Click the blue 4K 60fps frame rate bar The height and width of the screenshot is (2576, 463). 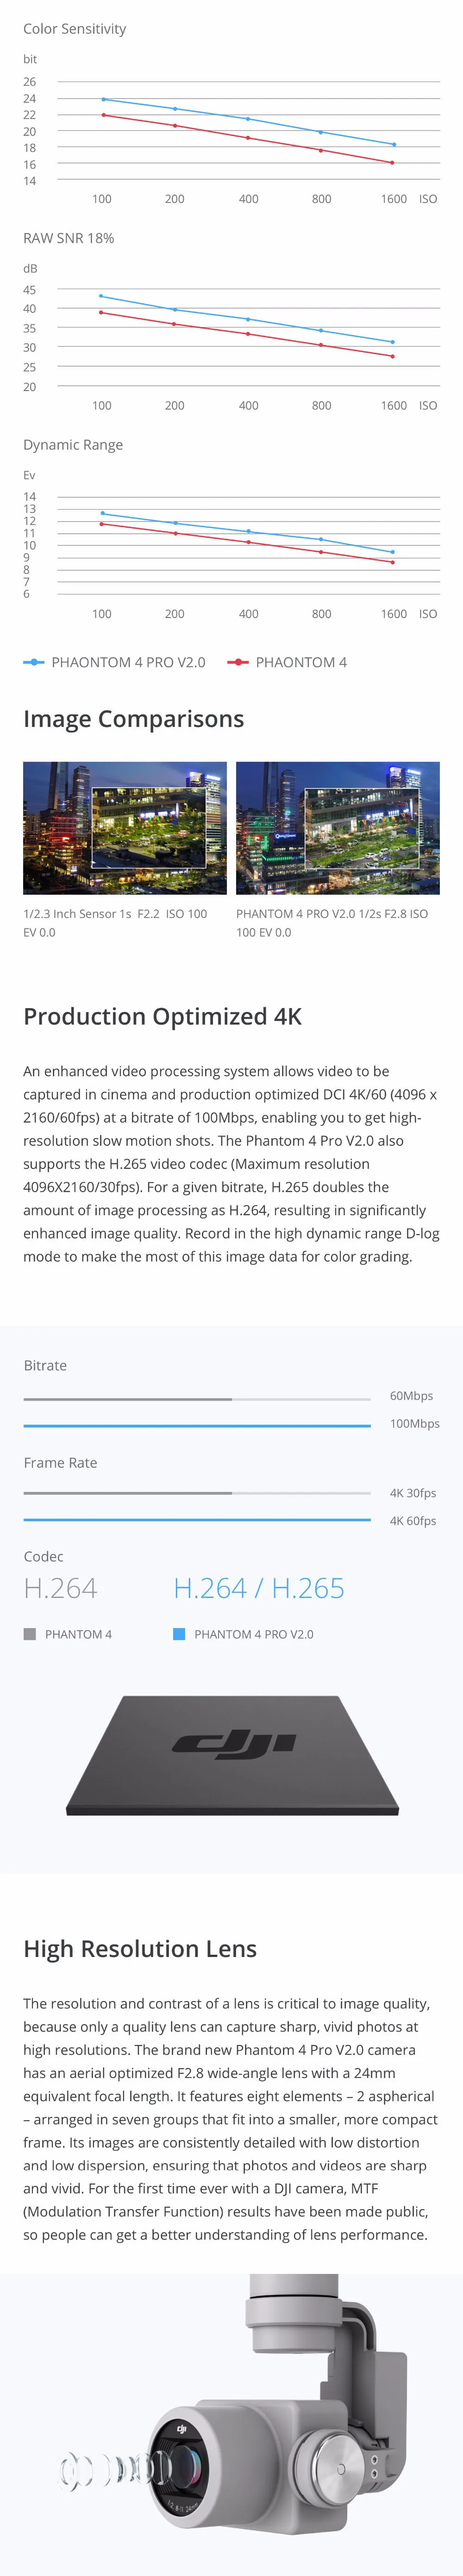(x=197, y=1520)
